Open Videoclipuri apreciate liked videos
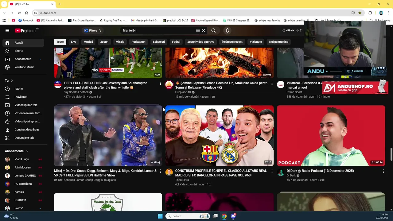 (x=23, y=121)
